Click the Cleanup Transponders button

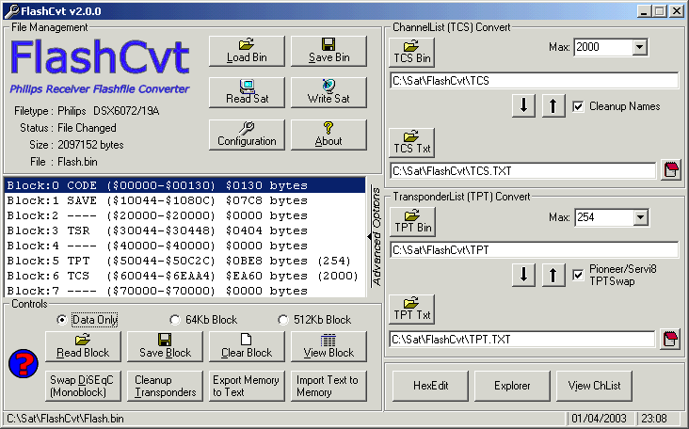(x=166, y=386)
